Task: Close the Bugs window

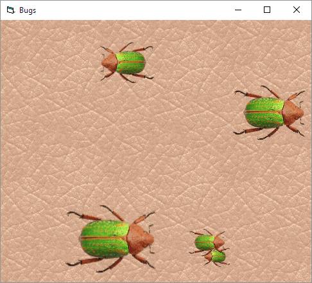Action: (x=297, y=10)
